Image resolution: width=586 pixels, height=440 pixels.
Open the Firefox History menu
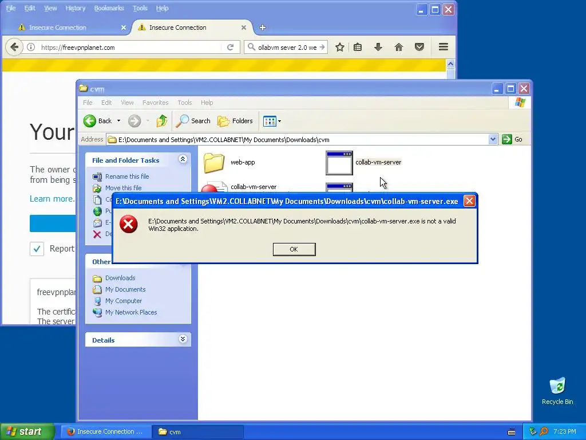(76, 8)
